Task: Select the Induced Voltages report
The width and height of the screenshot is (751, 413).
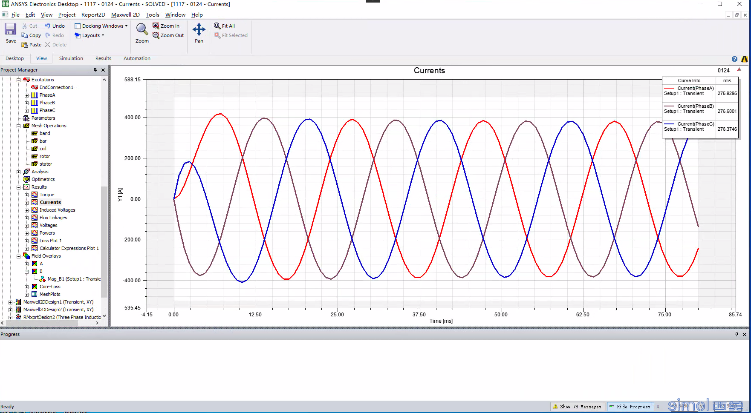Action: coord(58,210)
